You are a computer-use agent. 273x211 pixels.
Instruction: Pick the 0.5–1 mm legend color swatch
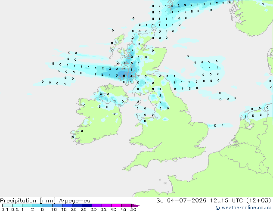tap(17, 205)
